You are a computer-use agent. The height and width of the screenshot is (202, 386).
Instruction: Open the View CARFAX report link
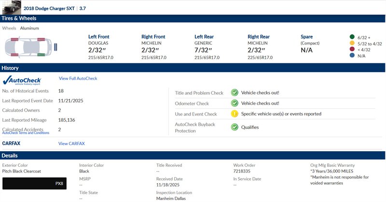[71, 144]
